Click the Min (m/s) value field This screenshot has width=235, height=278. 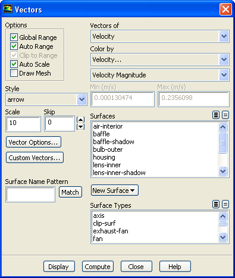pyautogui.click(x=123, y=99)
